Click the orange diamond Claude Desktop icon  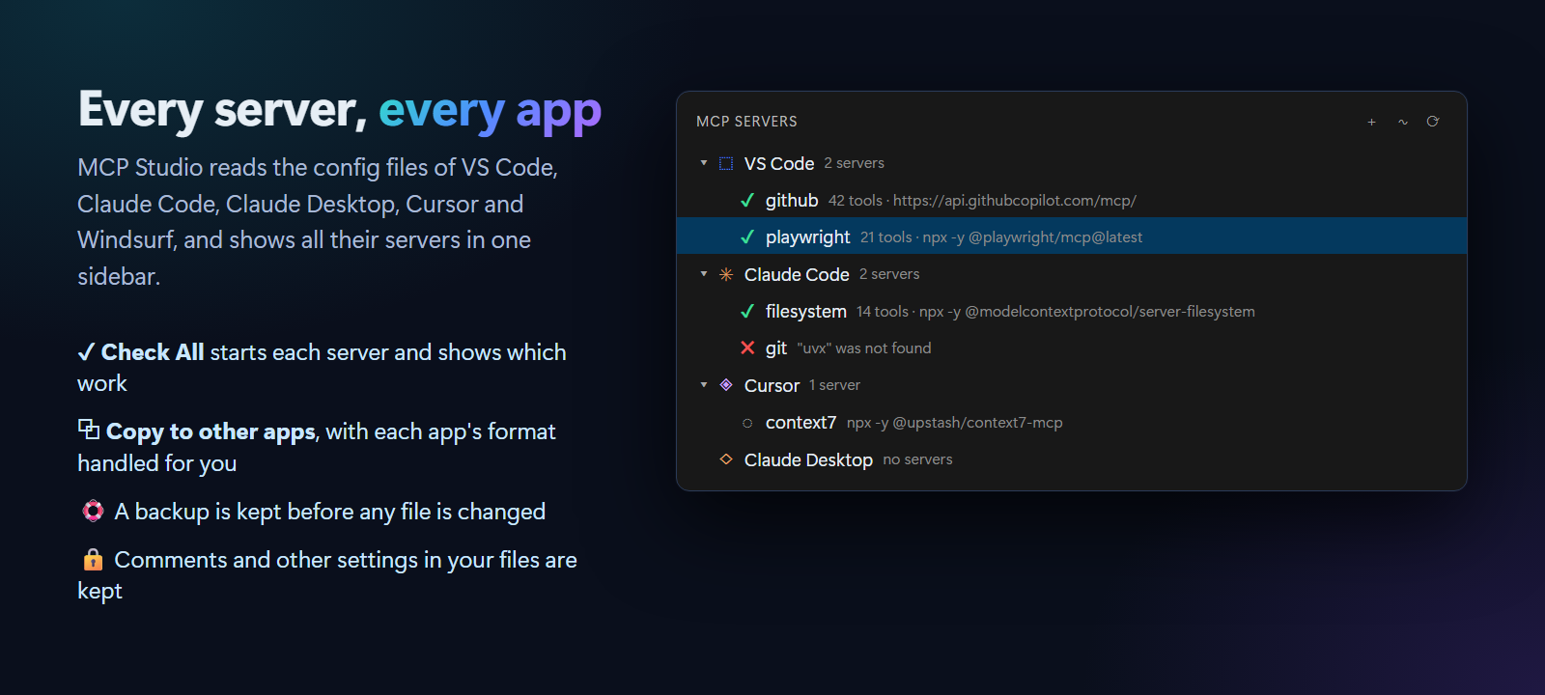click(x=726, y=459)
